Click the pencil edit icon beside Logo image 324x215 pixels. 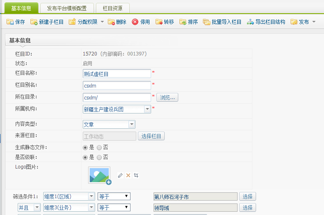click(120, 175)
